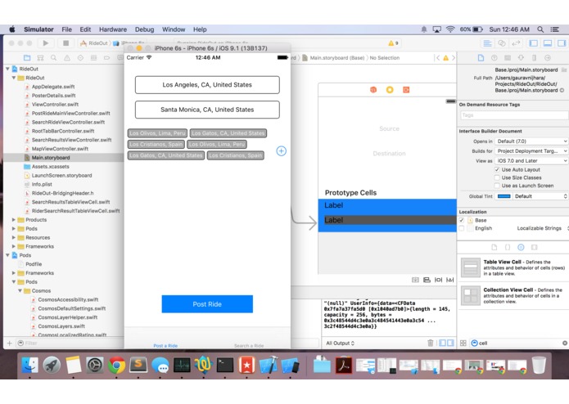
Task: Open Spotlight search in menu bar
Action: pyautogui.click(x=540, y=29)
